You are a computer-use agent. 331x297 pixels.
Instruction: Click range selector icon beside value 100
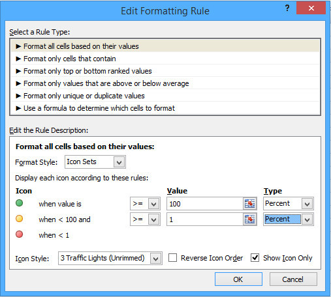pyautogui.click(x=249, y=204)
